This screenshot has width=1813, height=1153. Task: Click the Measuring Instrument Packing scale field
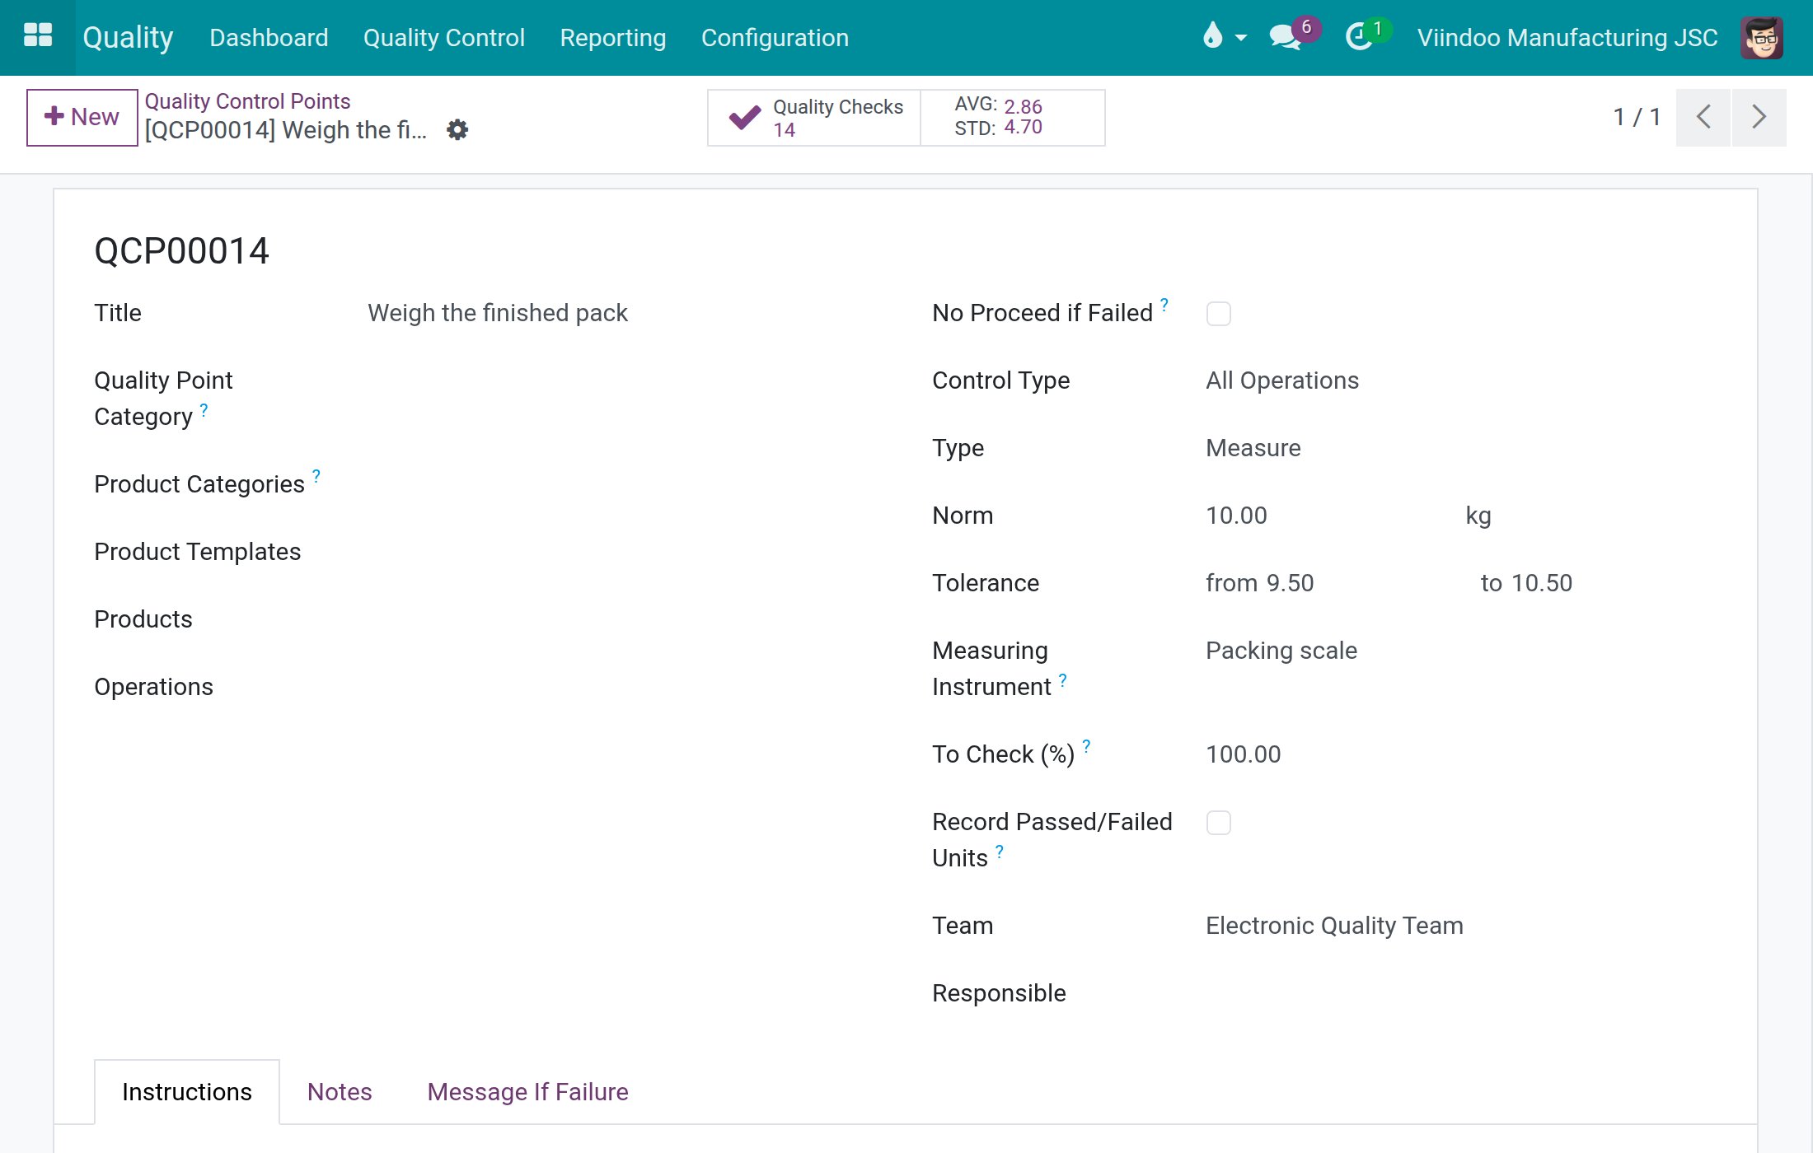pyautogui.click(x=1281, y=651)
